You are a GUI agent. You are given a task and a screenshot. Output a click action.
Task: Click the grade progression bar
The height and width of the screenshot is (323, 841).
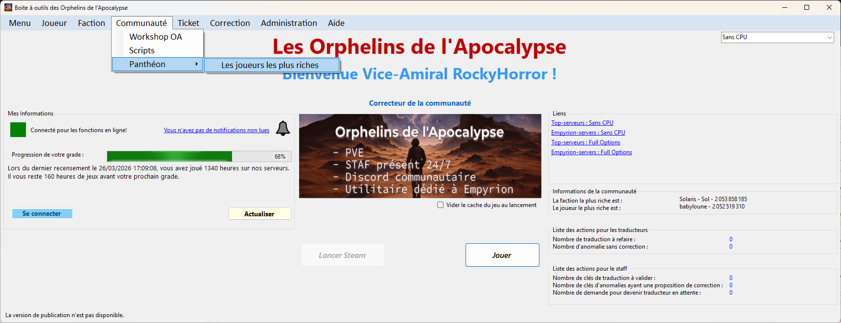tap(199, 156)
